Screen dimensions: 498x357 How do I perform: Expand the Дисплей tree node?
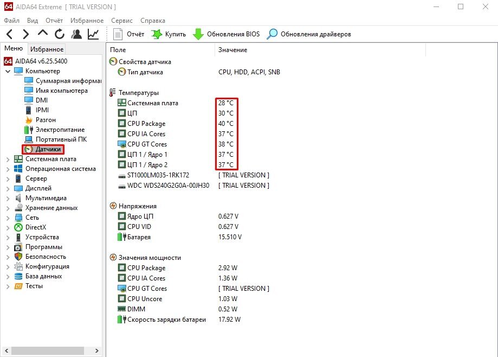(x=8, y=188)
